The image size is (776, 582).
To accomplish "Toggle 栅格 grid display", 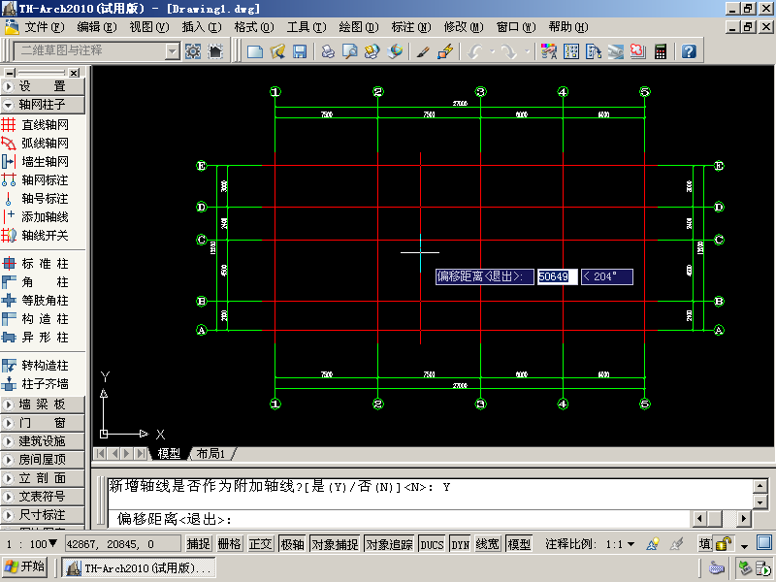I will (x=229, y=544).
